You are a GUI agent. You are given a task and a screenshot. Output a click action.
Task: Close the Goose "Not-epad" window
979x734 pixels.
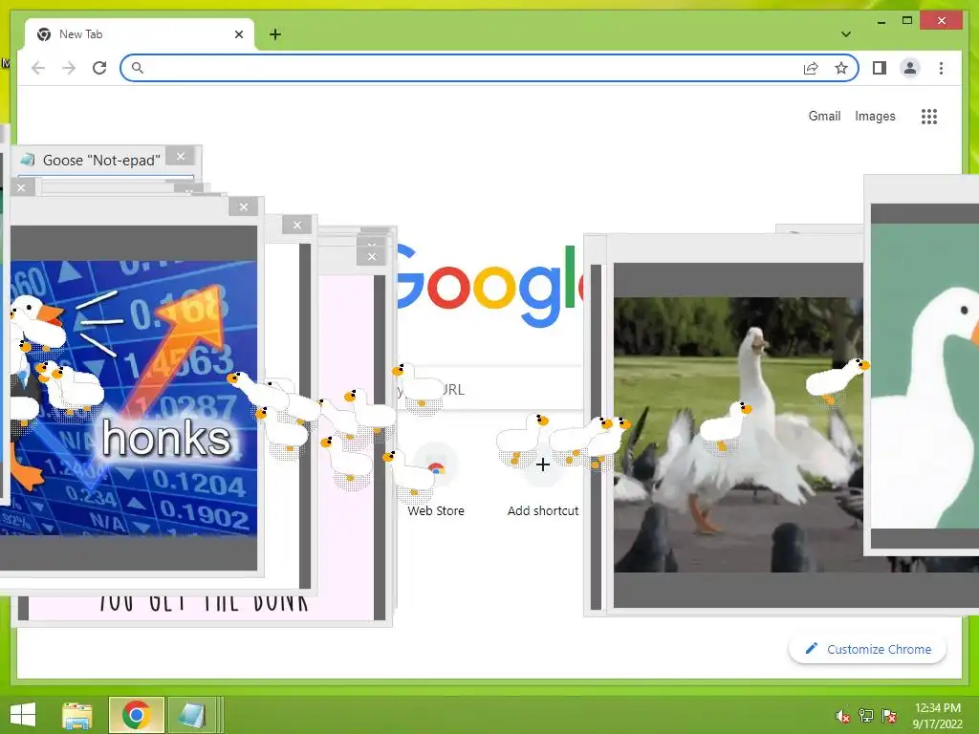coord(181,156)
